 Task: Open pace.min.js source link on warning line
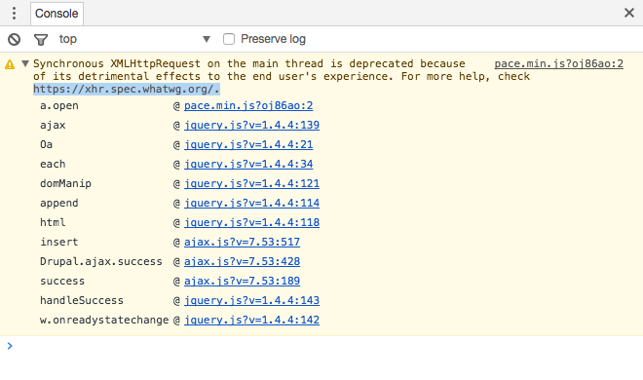click(558, 63)
